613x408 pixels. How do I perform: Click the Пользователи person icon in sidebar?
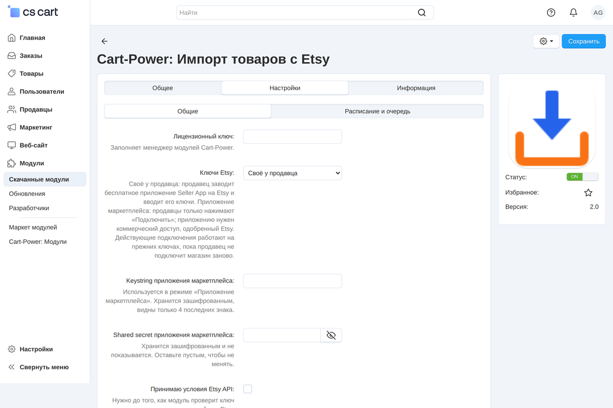12,91
